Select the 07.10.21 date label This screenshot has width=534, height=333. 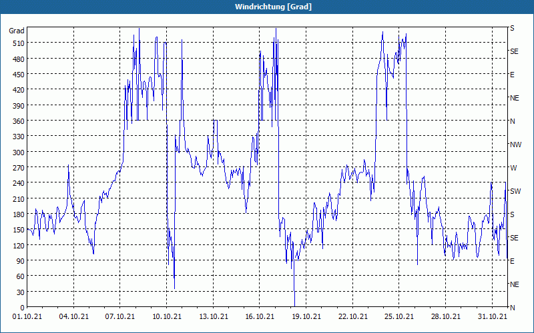pyautogui.click(x=120, y=316)
